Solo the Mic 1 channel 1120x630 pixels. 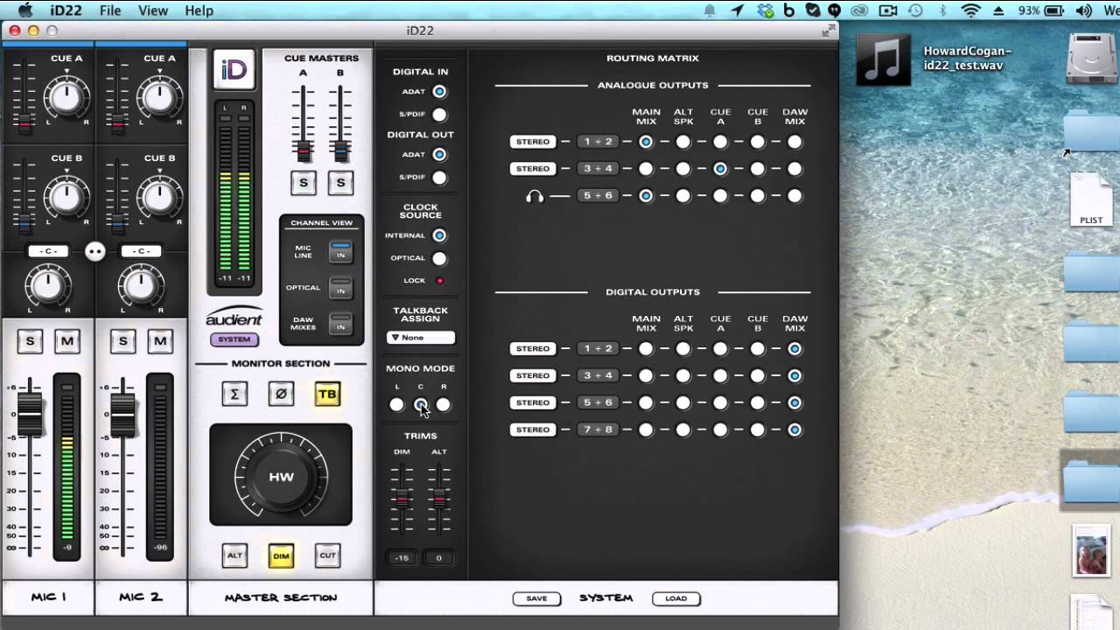pyautogui.click(x=30, y=341)
